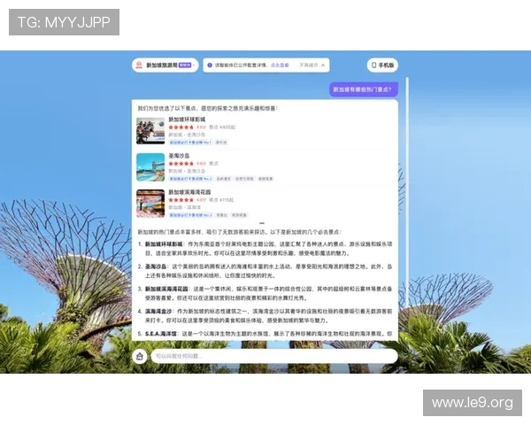Click the No.3 ranking tag under 新加坡滨海湾花园
The width and height of the screenshot is (531, 425).
[x=190, y=215]
